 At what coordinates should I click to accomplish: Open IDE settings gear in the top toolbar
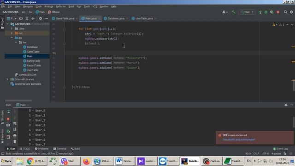coord(291,12)
